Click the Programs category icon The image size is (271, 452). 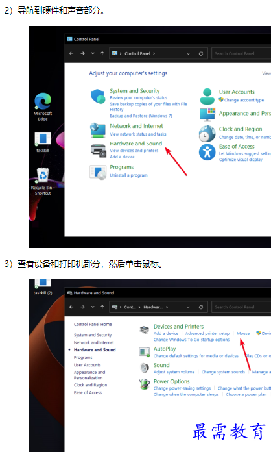(98, 172)
